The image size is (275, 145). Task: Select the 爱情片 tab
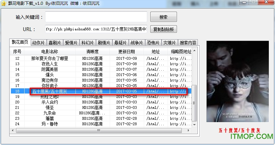tap(71, 43)
